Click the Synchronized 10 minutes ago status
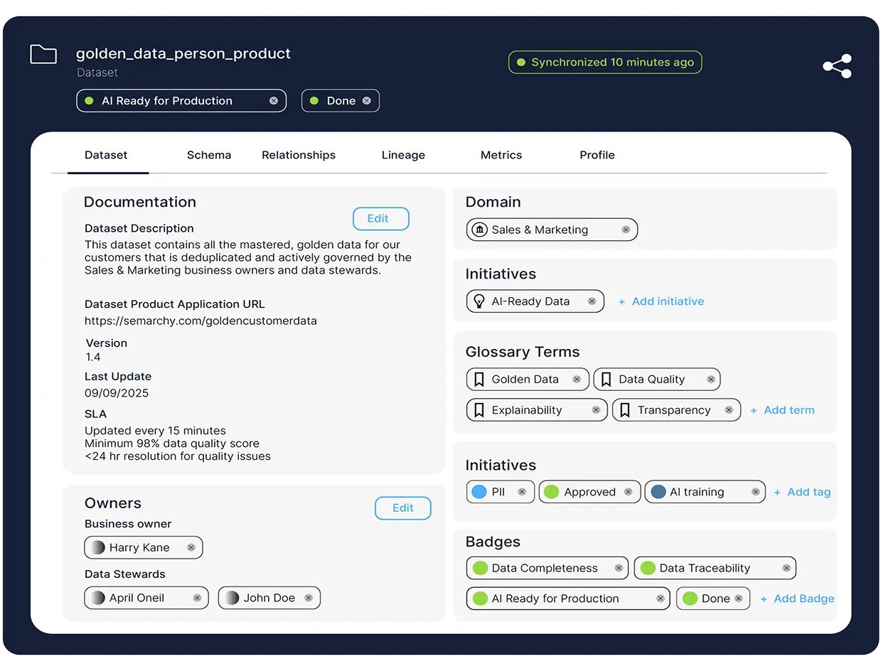 pos(605,63)
